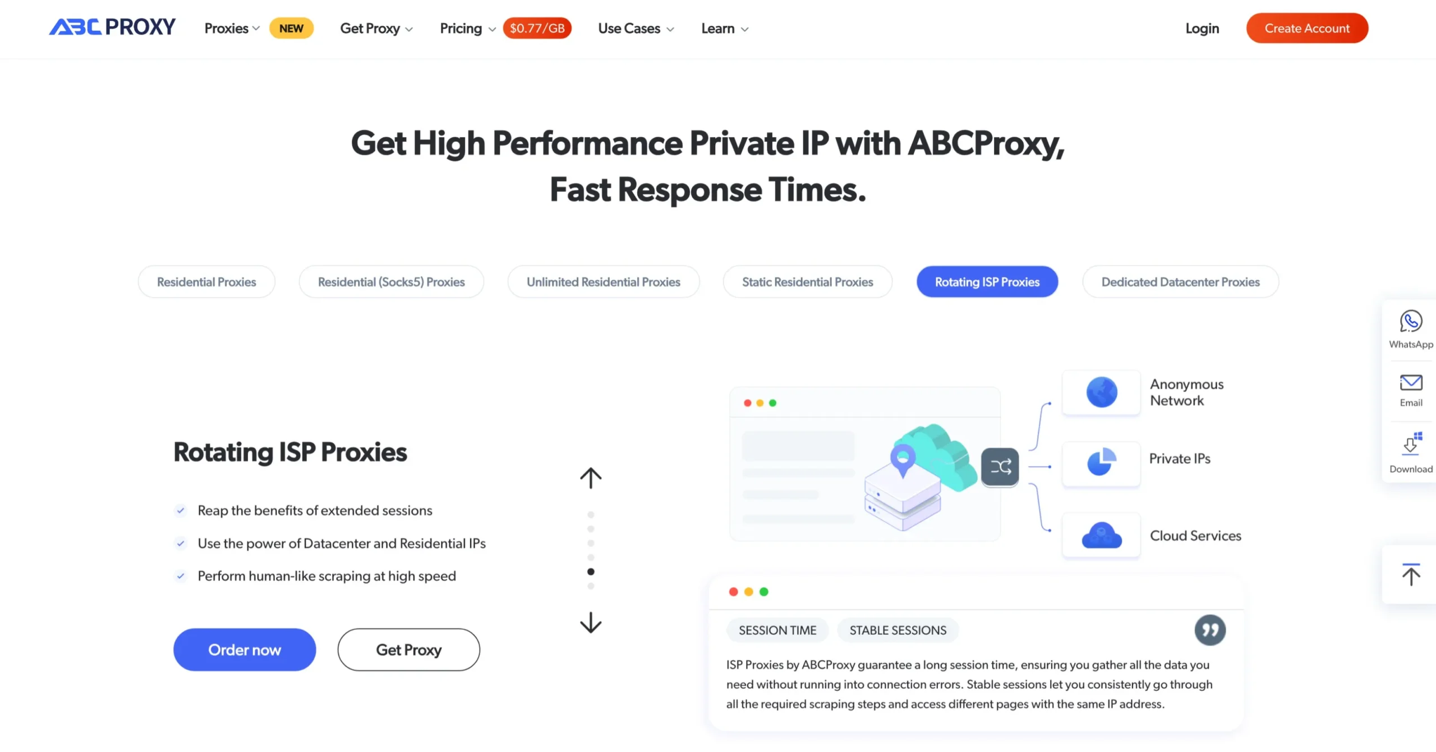Viewport: 1436px width, 752px height.
Task: Click the STABLE SESSIONS toggle label
Action: 896,630
